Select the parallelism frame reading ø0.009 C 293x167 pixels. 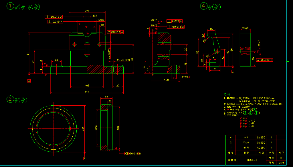coord(265,60)
